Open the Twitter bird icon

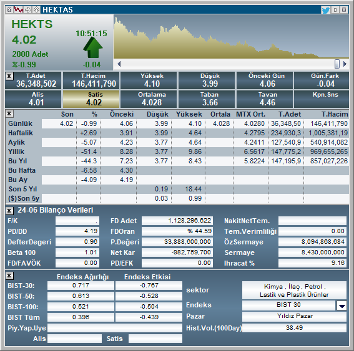(325, 10)
